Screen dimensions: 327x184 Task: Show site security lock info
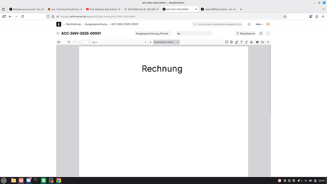tap(53, 17)
